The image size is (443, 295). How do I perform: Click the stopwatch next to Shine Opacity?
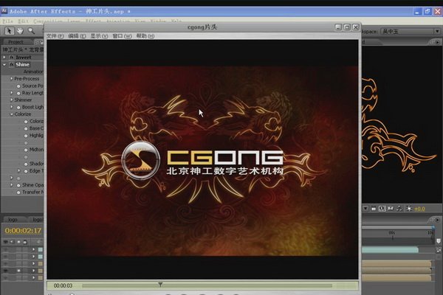(19, 184)
